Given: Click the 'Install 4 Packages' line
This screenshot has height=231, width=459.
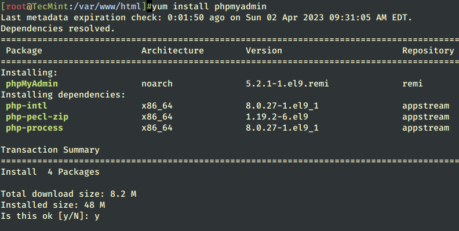Looking at the screenshot, I should point(50,172).
